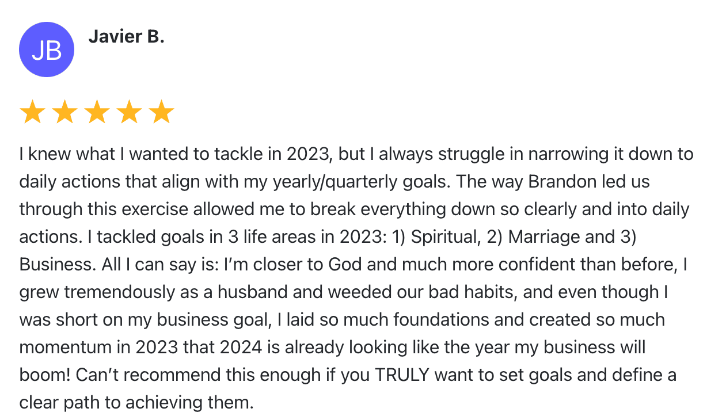Click the fourth rating star
The width and height of the screenshot is (707, 416).
tap(129, 112)
